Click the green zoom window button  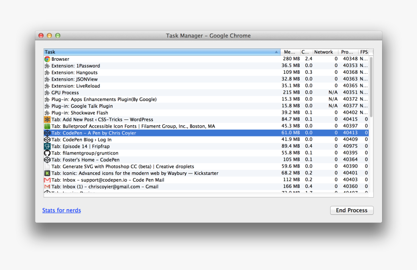[x=58, y=35]
